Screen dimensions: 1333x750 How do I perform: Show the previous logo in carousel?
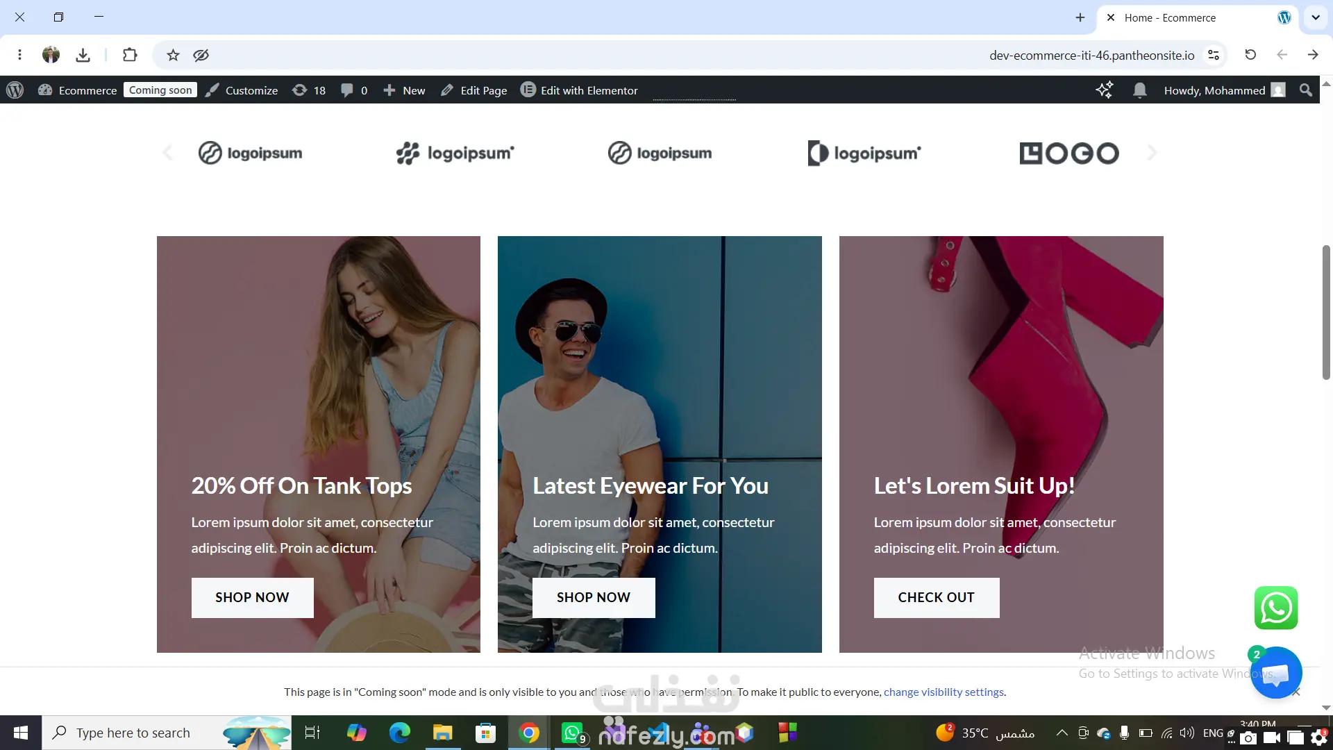[167, 153]
